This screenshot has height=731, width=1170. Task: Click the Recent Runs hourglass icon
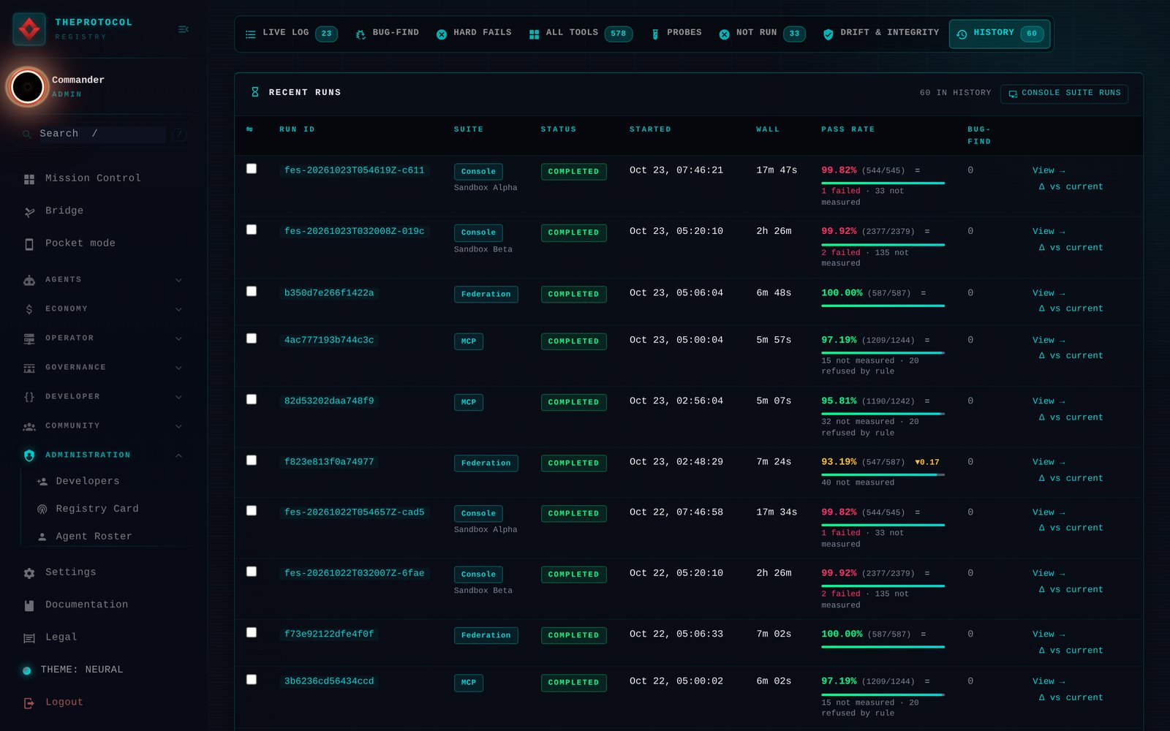pyautogui.click(x=254, y=92)
